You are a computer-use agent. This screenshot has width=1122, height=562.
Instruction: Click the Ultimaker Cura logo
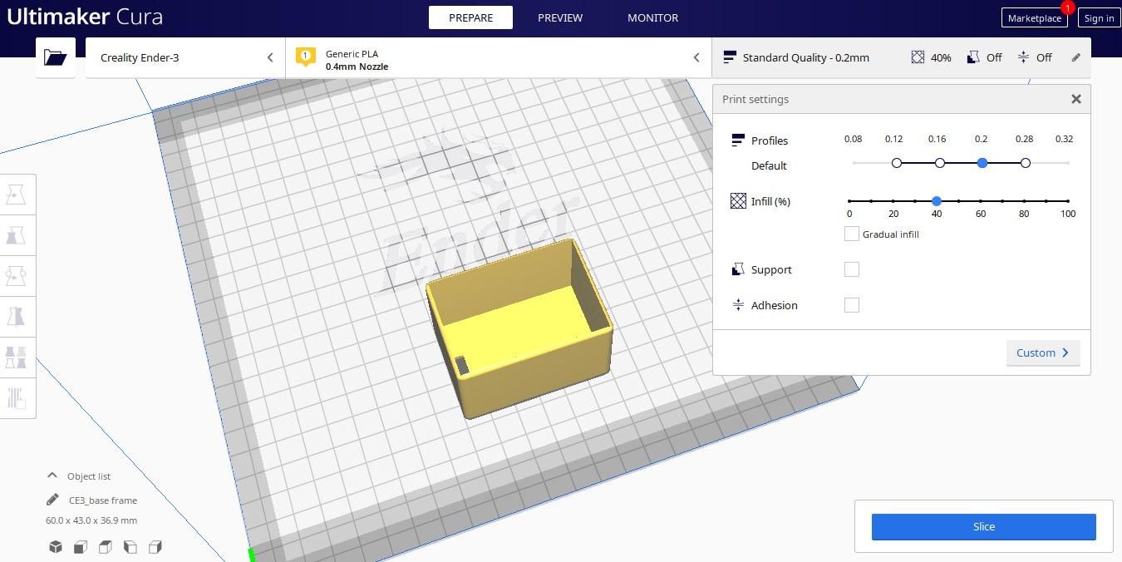click(85, 17)
